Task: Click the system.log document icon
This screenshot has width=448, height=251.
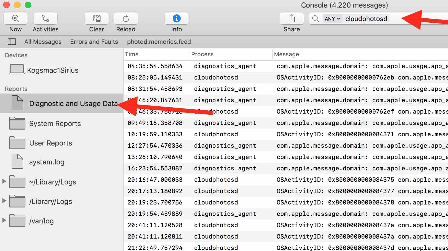Action: point(17,161)
